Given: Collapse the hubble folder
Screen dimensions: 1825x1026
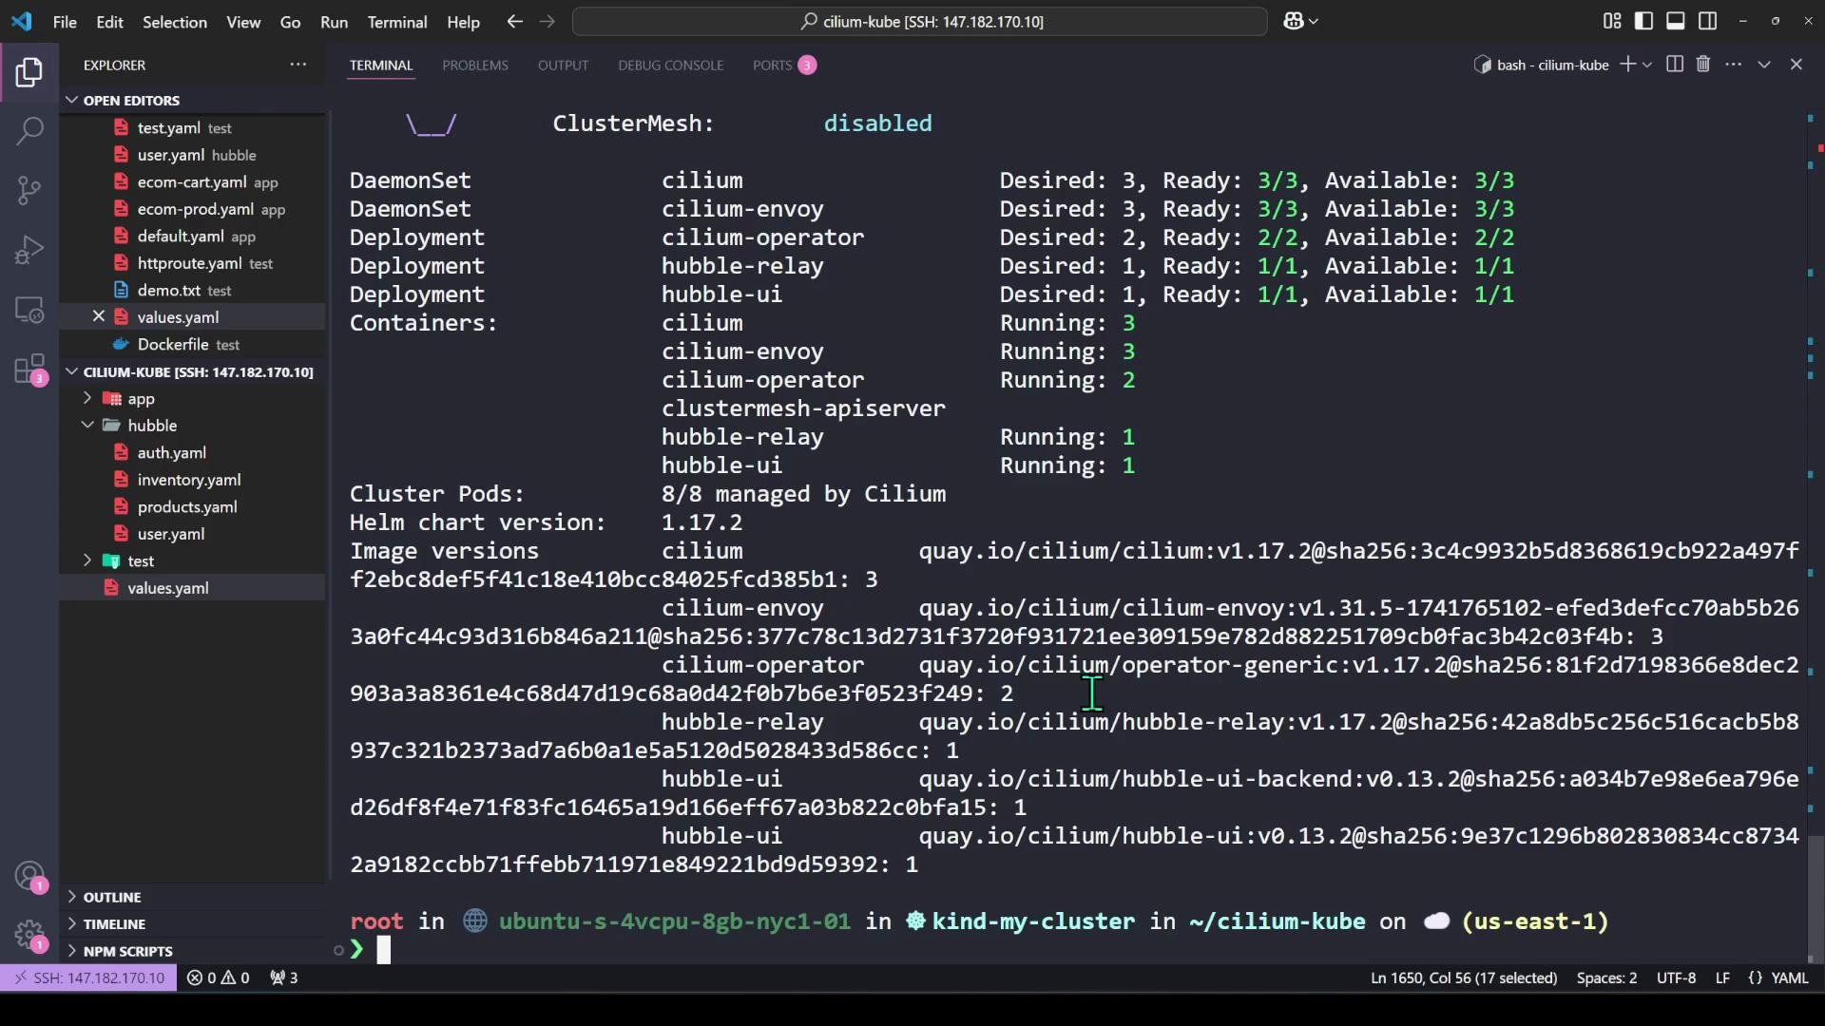Looking at the screenshot, I should coord(87,425).
